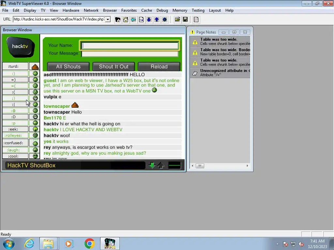Image resolution: width=334 pixels, height=250 pixels.
Task: Open the Network menu
Action: coord(91,10)
